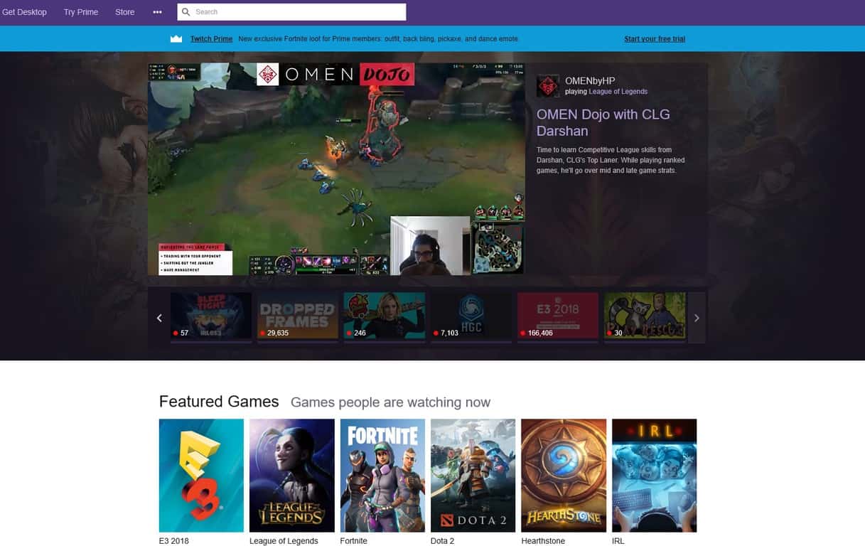Open the League of Legends link beside OMENbyHP
Image resolution: width=865 pixels, height=546 pixels.
click(618, 92)
